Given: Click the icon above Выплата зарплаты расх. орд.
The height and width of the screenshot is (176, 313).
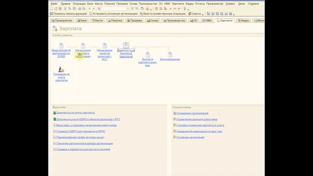Looking at the screenshot, I should tap(148, 54).
